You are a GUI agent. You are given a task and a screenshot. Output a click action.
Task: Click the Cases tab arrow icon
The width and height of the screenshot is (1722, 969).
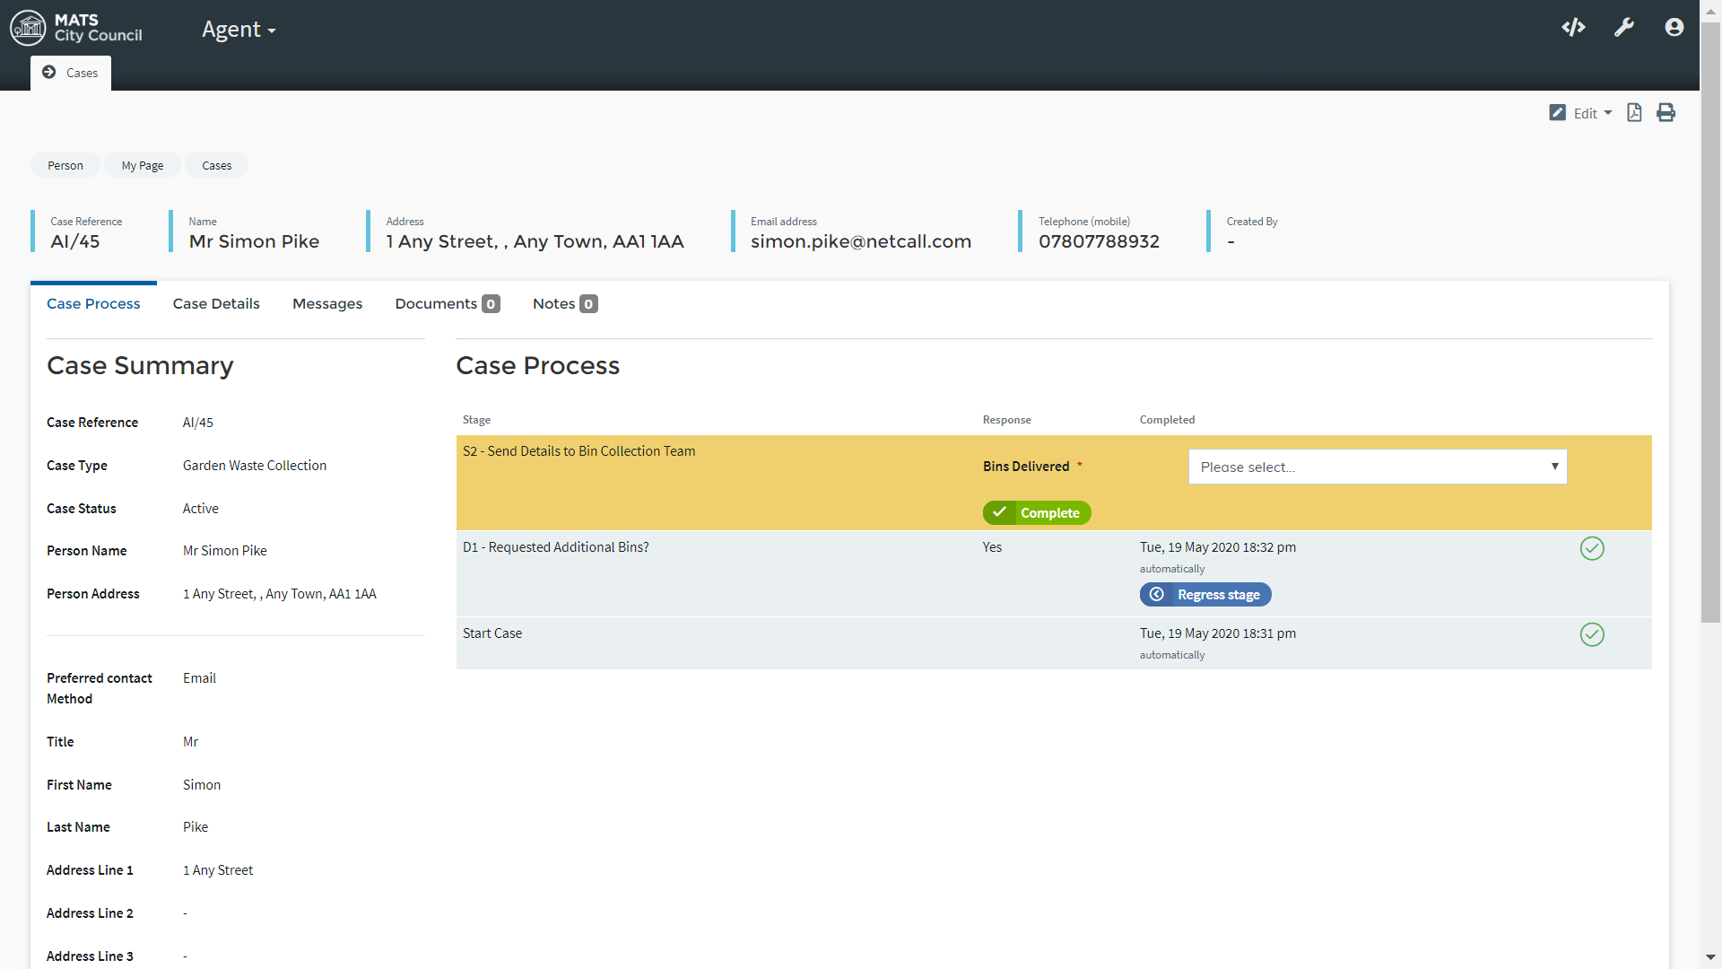pos(49,73)
